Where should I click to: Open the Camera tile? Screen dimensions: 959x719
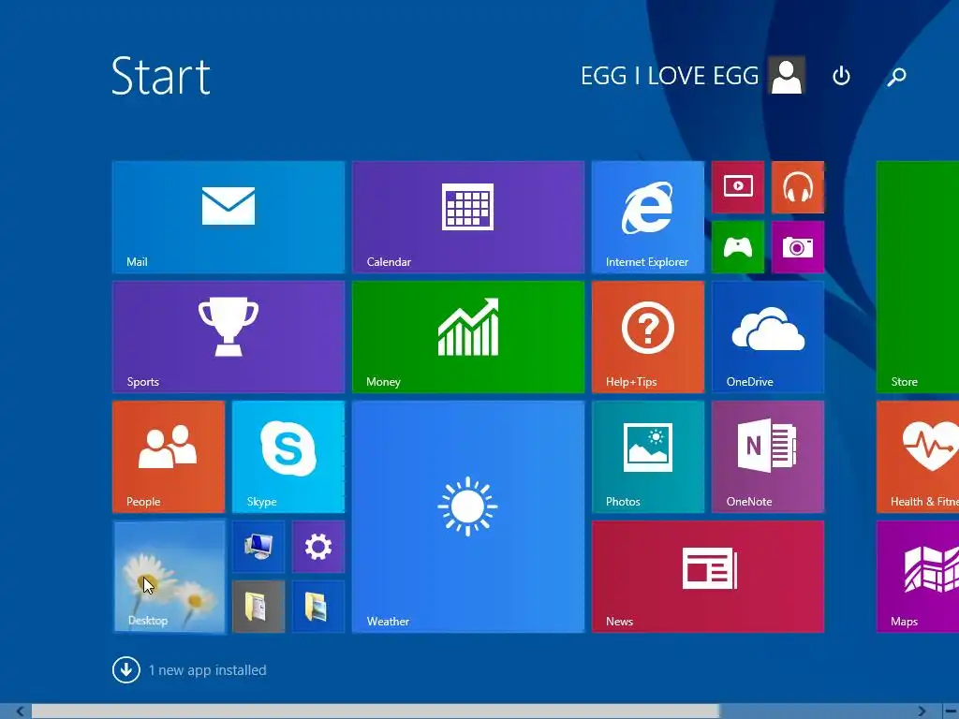pos(798,247)
